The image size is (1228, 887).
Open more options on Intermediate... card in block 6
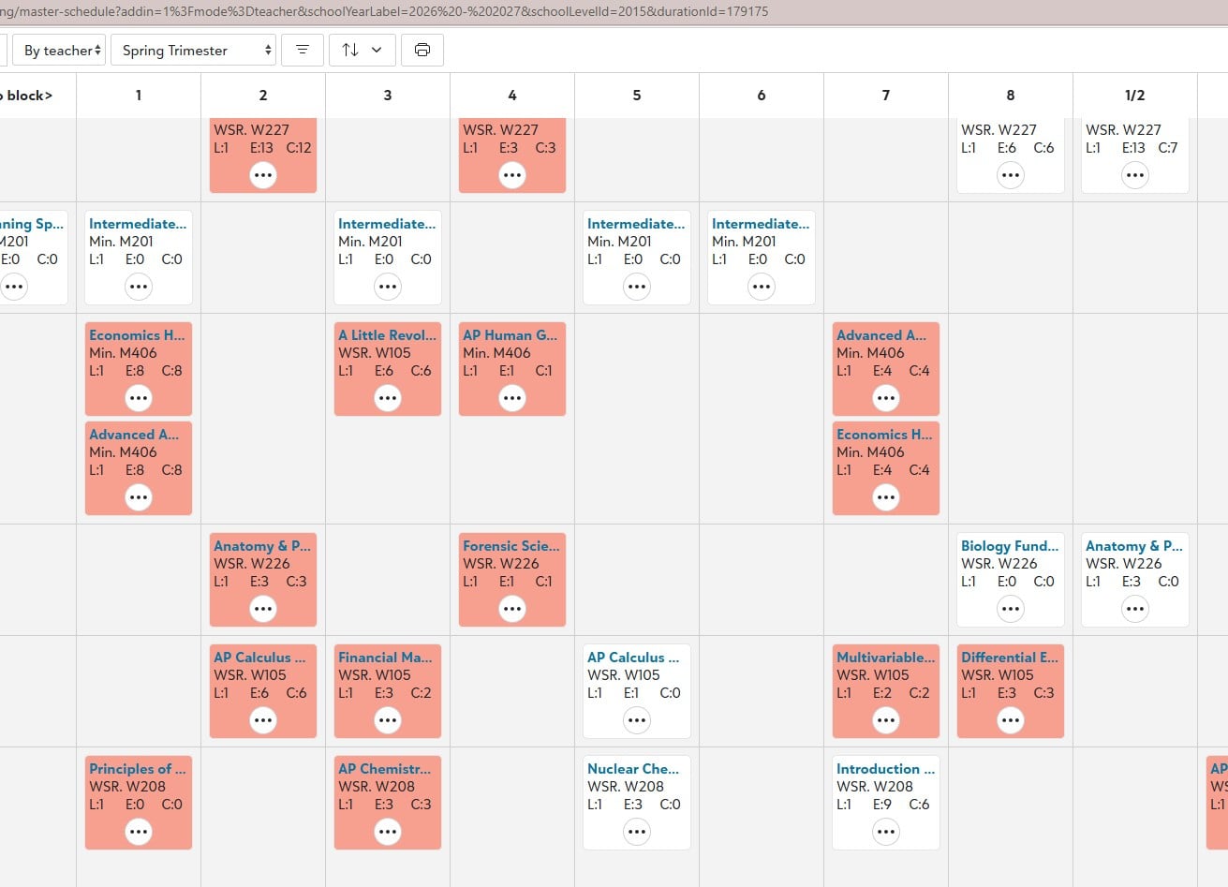[762, 287]
